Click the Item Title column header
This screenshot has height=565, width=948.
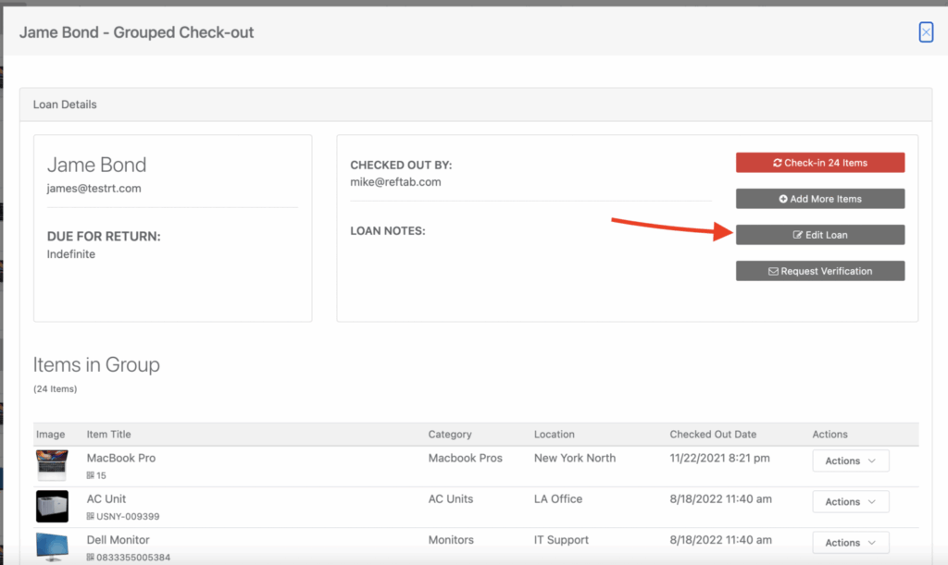click(x=109, y=434)
